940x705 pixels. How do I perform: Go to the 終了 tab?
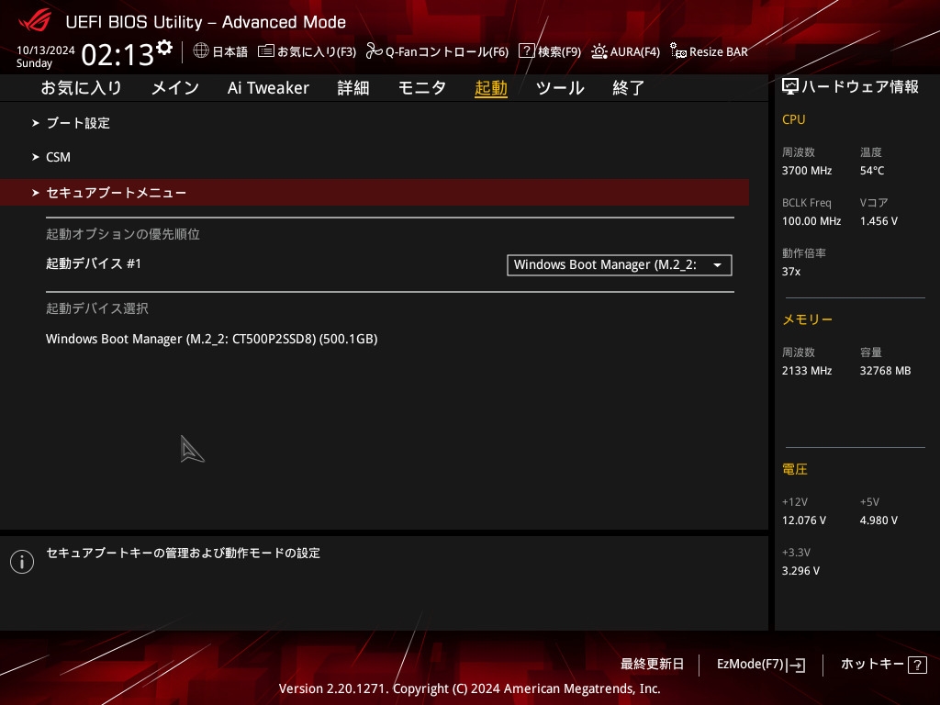click(628, 88)
